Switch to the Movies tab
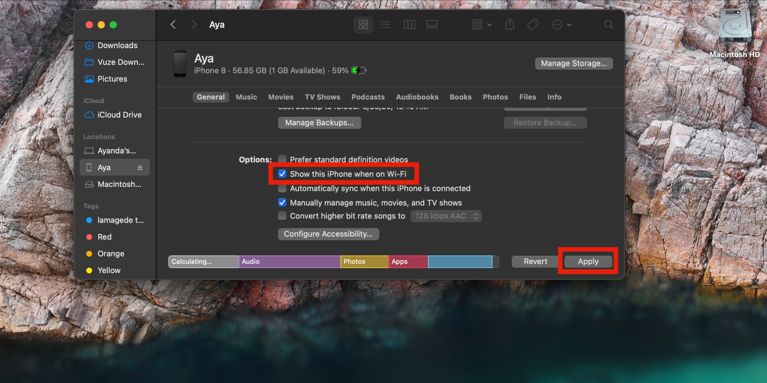767x383 pixels. tap(281, 97)
